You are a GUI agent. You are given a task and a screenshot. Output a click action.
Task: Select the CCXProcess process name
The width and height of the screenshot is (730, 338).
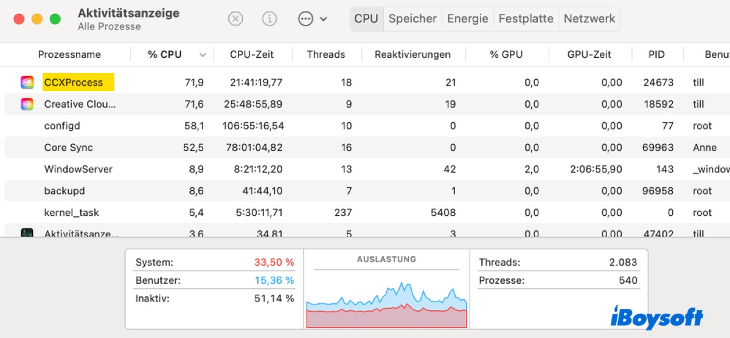point(74,83)
